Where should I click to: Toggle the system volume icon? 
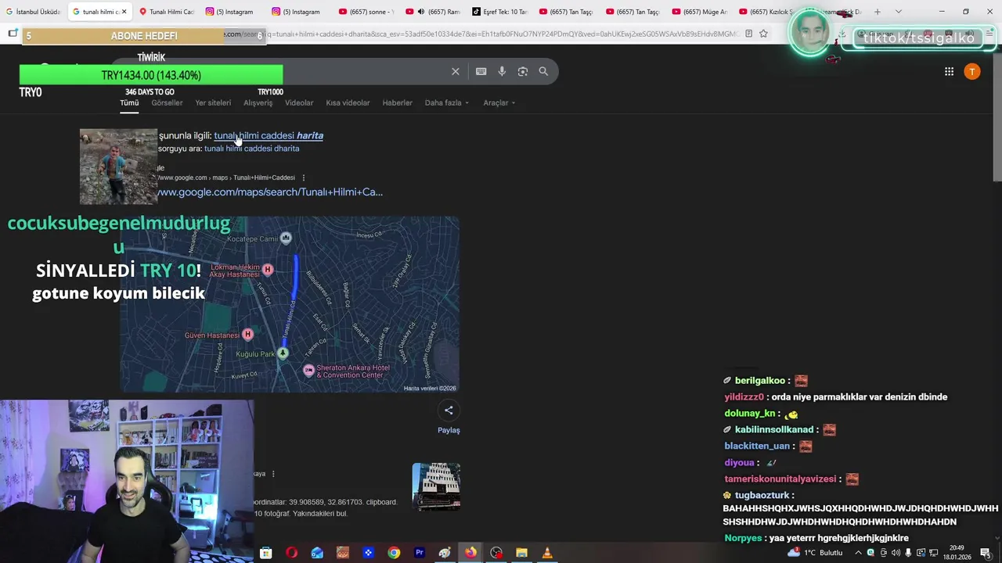click(896, 553)
